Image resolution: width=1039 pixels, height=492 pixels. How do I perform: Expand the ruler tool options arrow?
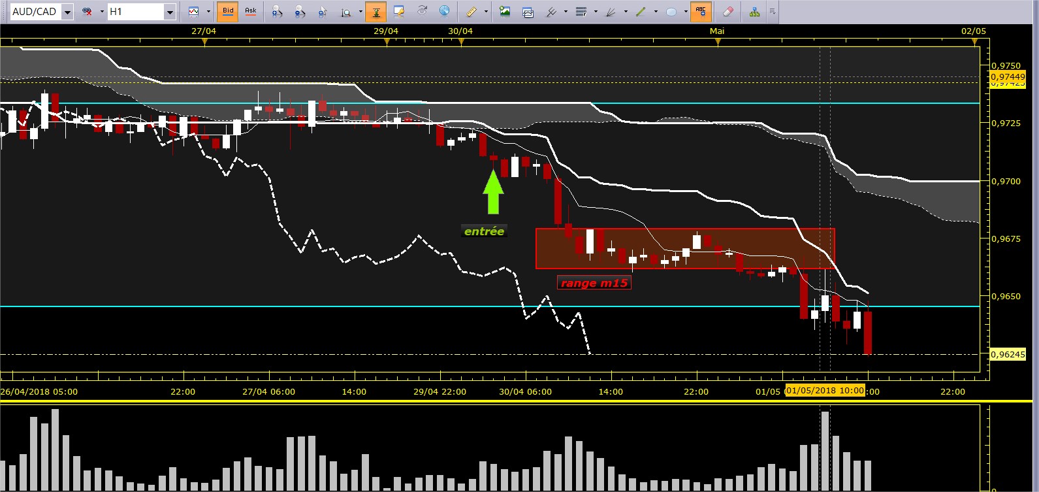[487, 12]
